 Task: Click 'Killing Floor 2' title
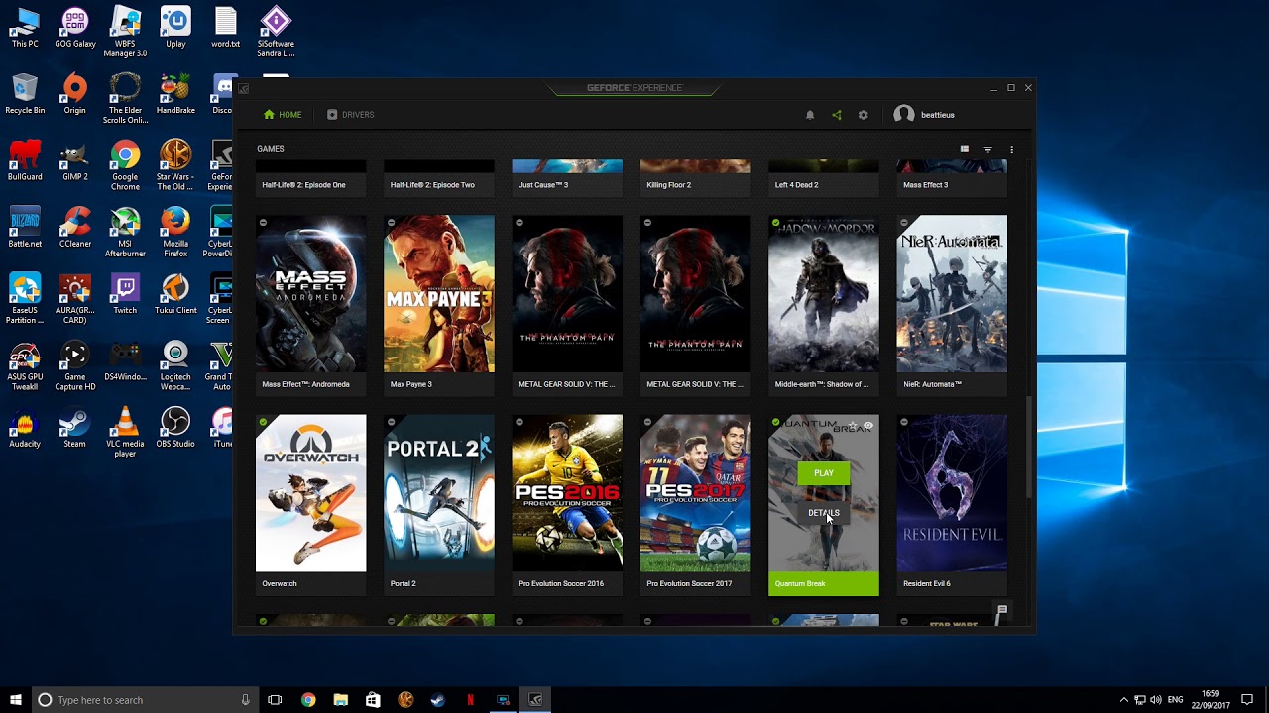point(668,185)
